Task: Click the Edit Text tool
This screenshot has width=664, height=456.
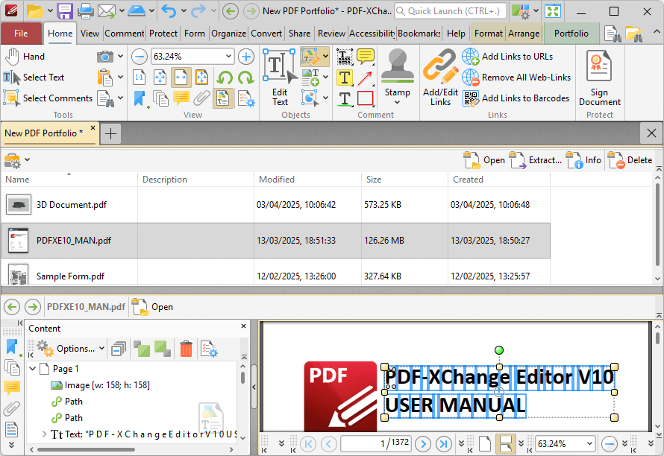Action: (280, 77)
